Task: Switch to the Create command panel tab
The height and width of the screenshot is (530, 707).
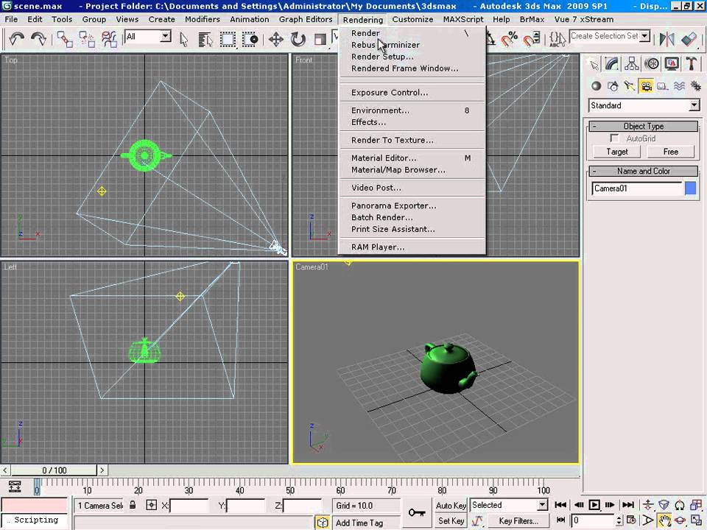Action: 595,65
